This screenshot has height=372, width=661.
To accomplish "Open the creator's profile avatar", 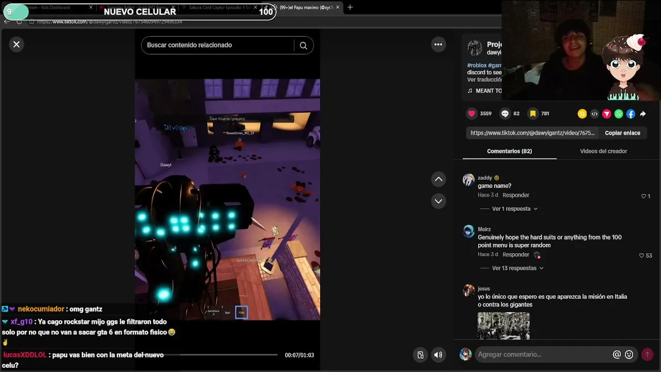I will coord(475,48).
